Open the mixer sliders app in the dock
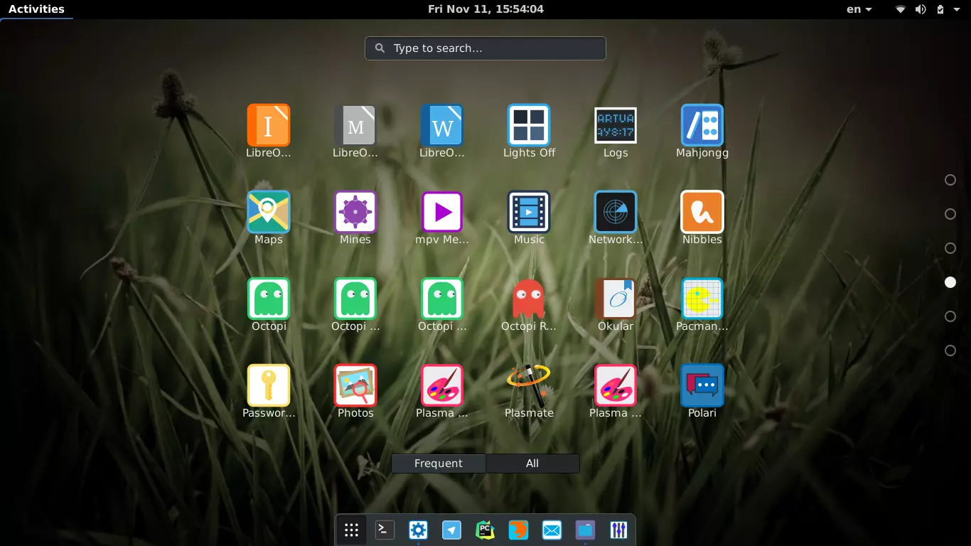The image size is (971, 546). [x=618, y=530]
